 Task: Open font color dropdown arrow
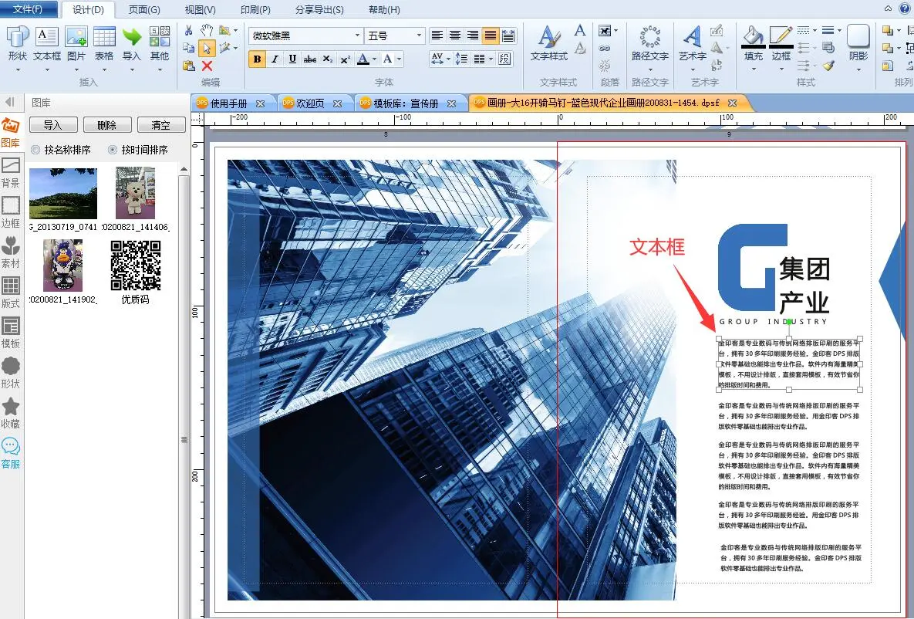click(x=374, y=59)
